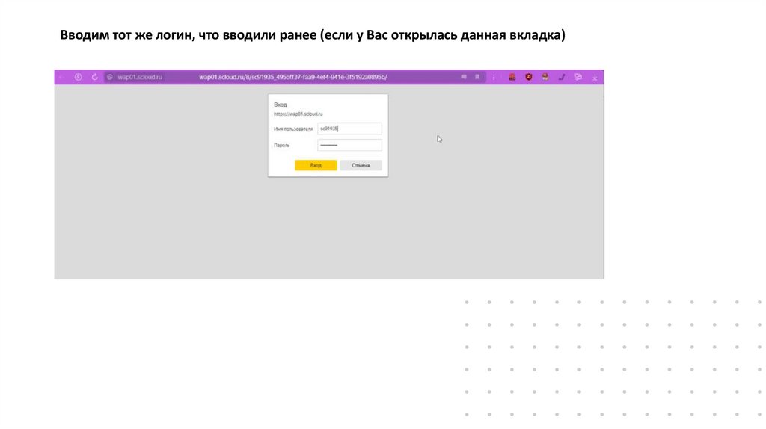Click the third extension icon with a face
This screenshot has width=766, height=429.
coord(545,77)
